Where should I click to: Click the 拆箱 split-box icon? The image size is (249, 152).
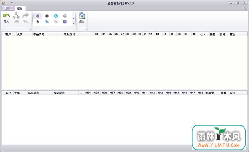click(x=16, y=16)
